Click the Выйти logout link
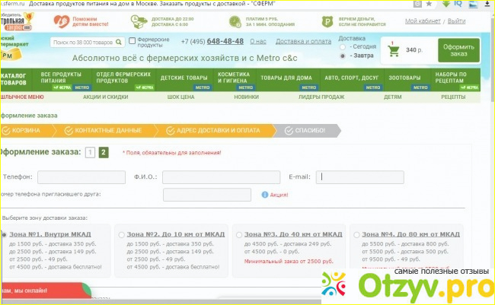 click(x=456, y=21)
